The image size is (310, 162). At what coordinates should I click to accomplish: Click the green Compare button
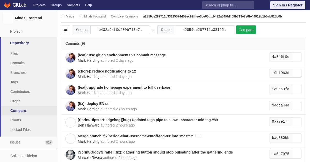(246, 30)
